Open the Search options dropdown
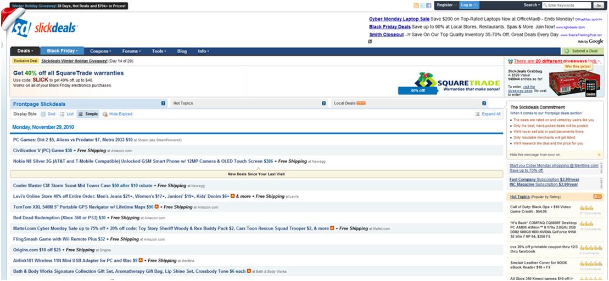 (x=532, y=5)
